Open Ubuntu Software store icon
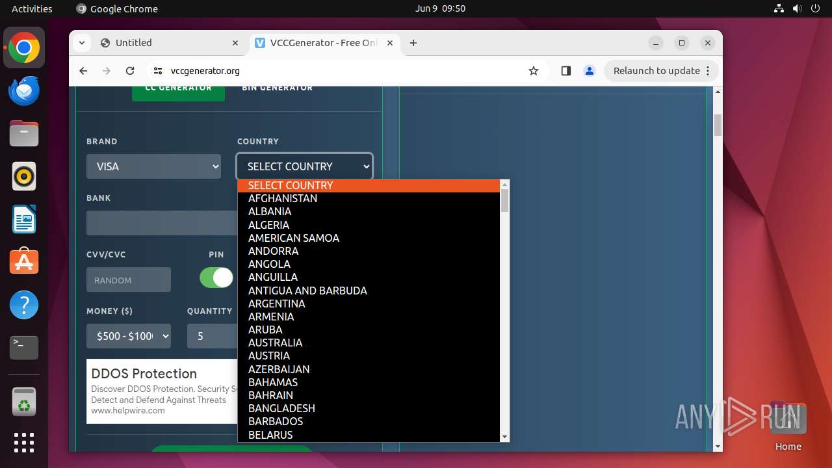Screen dimensions: 832x468 click(24, 262)
